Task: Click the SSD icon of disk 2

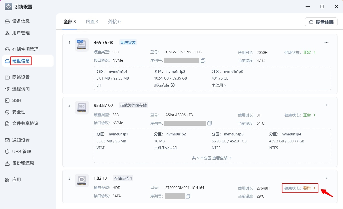Action: (82, 107)
